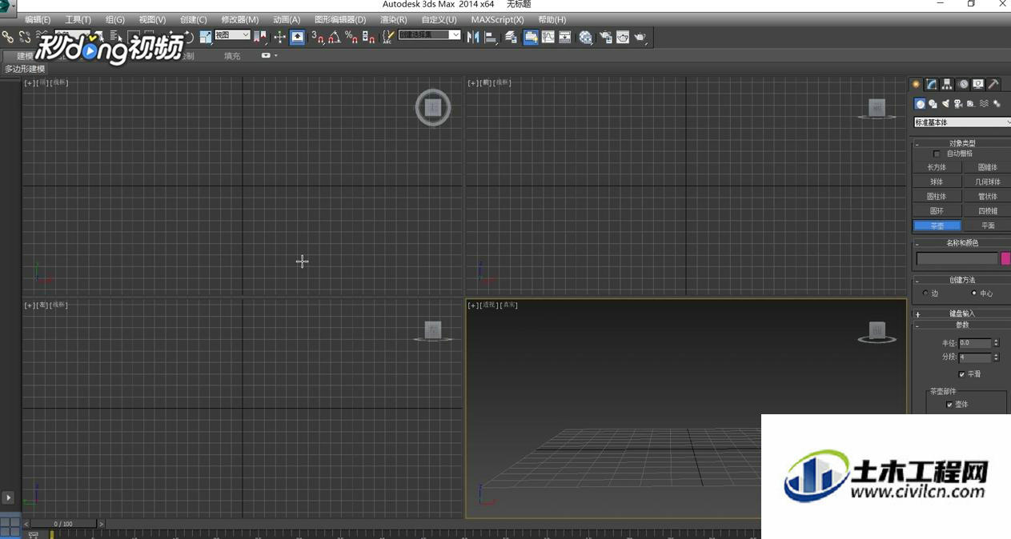This screenshot has height=539, width=1011.
Task: Open the 视图 reference coordinate dropdown
Action: pos(232,35)
